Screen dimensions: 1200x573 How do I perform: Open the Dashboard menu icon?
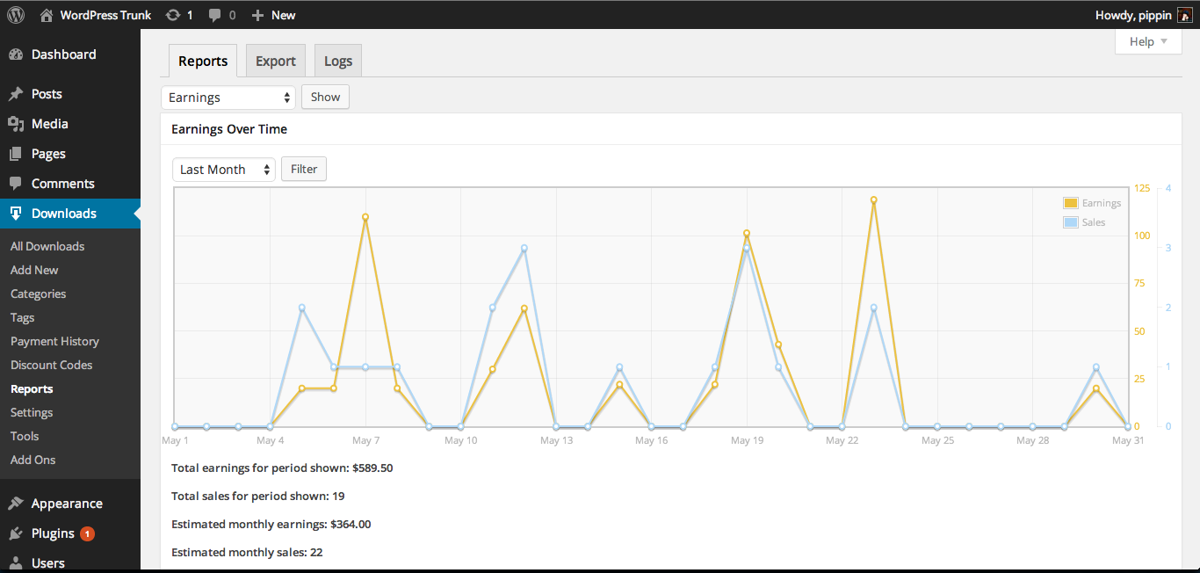tap(16, 54)
